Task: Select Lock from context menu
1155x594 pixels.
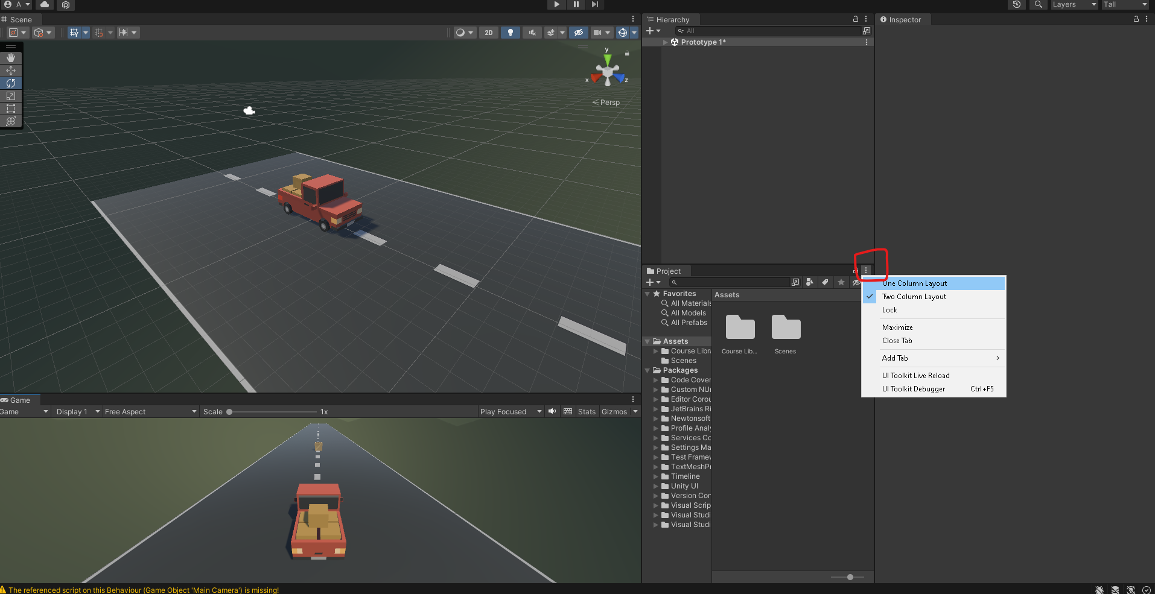Action: [x=934, y=310]
